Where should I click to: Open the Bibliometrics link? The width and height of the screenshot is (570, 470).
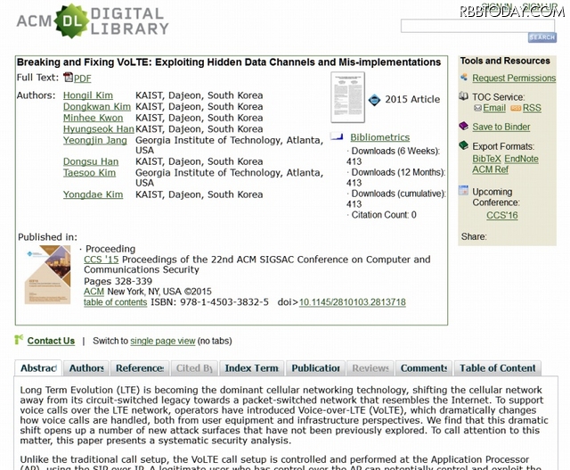[380, 137]
